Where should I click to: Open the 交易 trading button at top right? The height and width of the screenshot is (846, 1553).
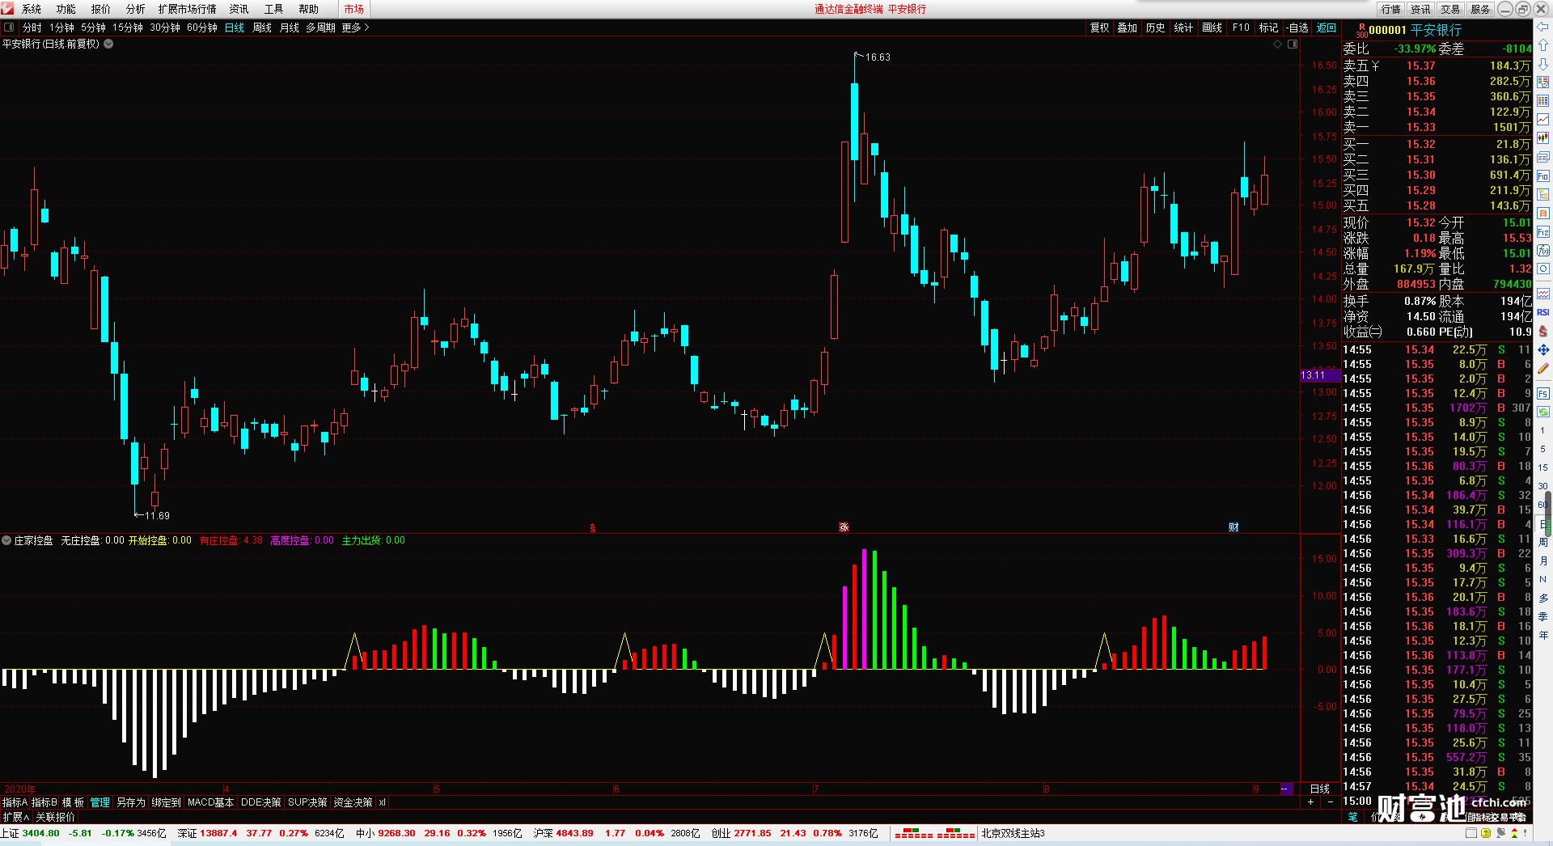click(x=1450, y=9)
